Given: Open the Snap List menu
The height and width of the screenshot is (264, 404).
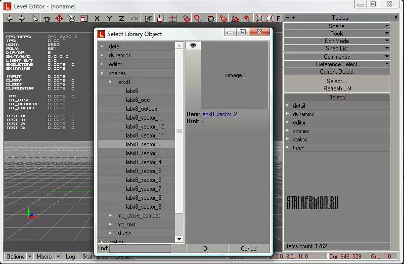Looking at the screenshot, I should (337, 48).
